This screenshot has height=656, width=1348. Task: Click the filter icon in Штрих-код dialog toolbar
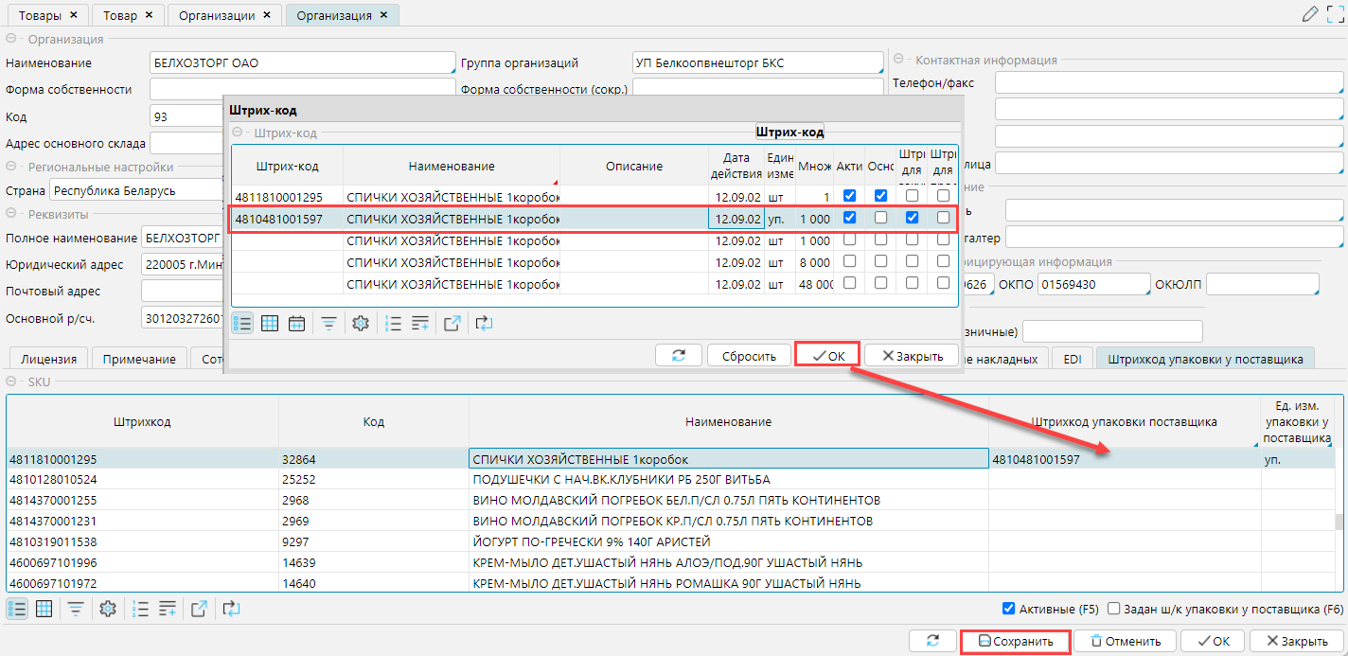(328, 324)
